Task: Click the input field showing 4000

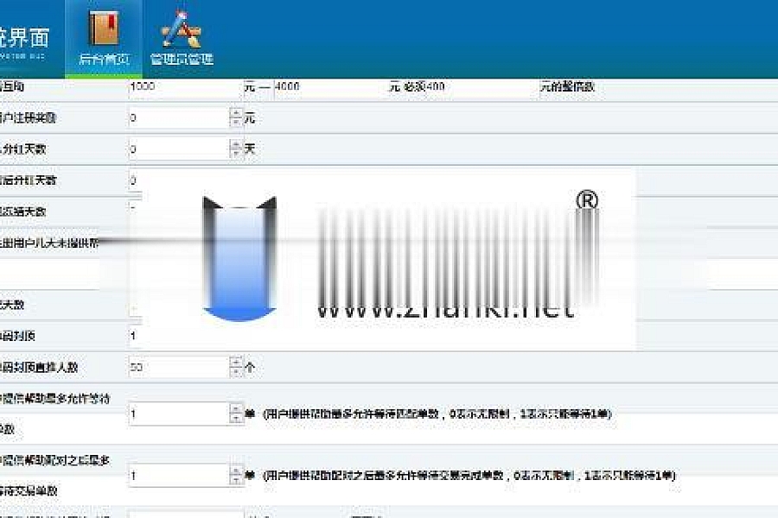Action: click(x=330, y=87)
